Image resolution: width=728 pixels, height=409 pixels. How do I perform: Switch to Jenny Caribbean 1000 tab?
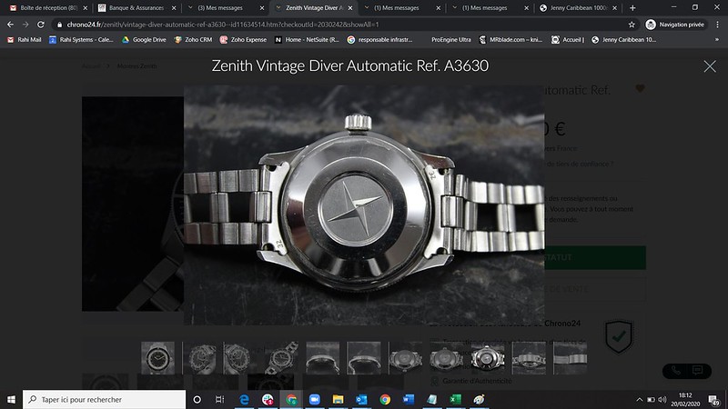tap(580, 8)
